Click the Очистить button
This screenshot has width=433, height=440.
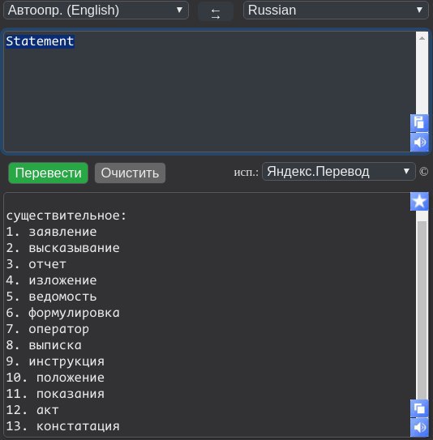(x=130, y=173)
